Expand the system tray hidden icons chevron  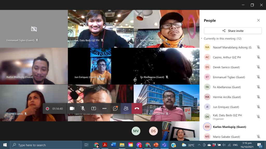click(x=199, y=145)
